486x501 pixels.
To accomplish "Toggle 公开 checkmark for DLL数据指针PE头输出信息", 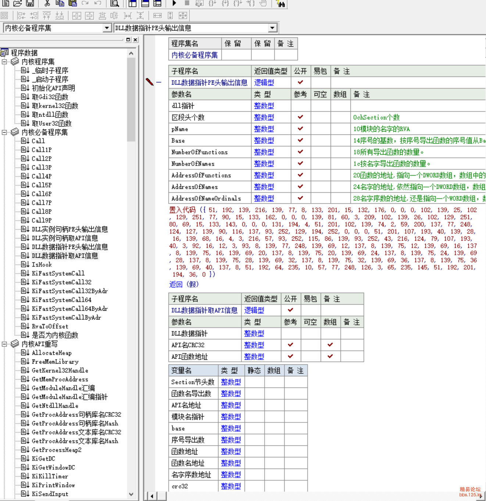I will click(300, 82).
